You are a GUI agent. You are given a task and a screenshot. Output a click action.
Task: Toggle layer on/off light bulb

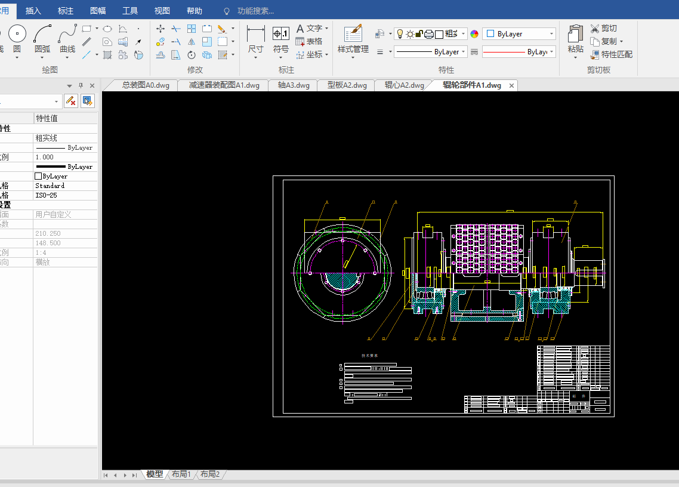(400, 34)
